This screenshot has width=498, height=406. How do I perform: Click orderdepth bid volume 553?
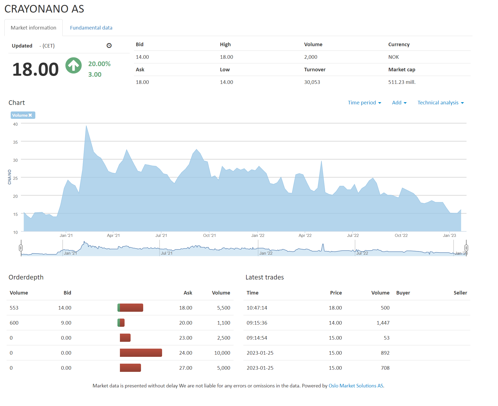pos(14,308)
